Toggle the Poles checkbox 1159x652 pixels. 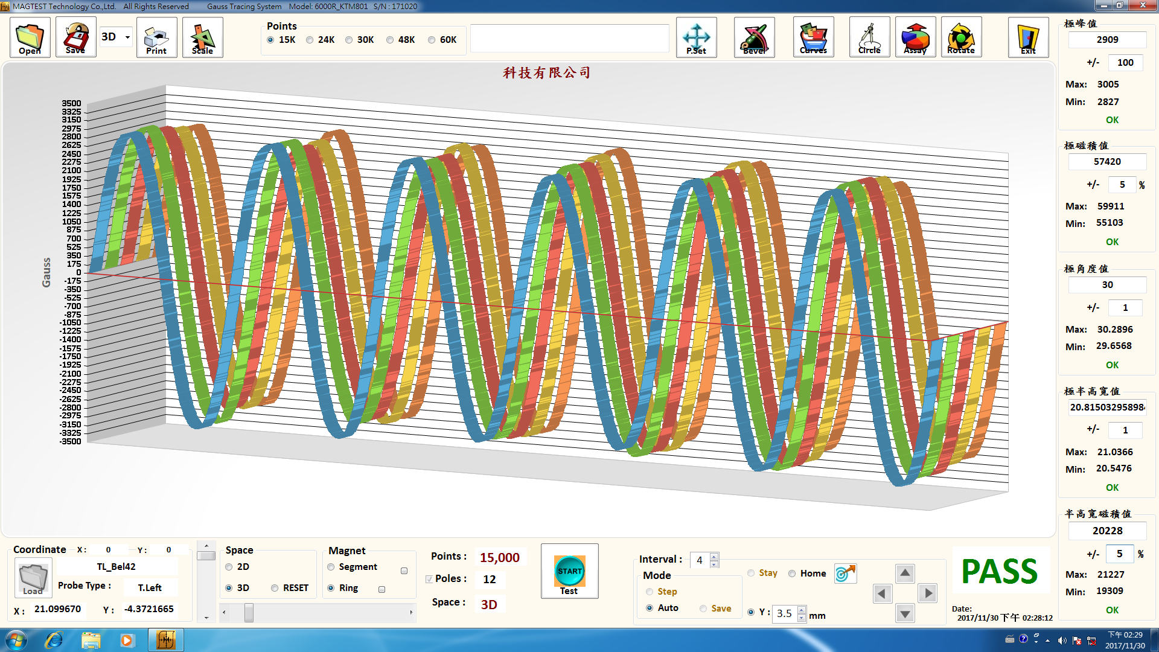(x=429, y=579)
